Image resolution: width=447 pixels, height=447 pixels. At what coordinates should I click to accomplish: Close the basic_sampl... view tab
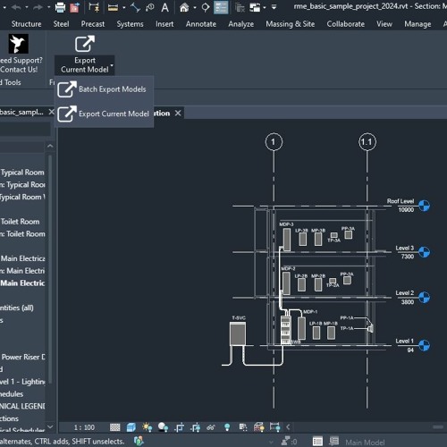point(51,112)
